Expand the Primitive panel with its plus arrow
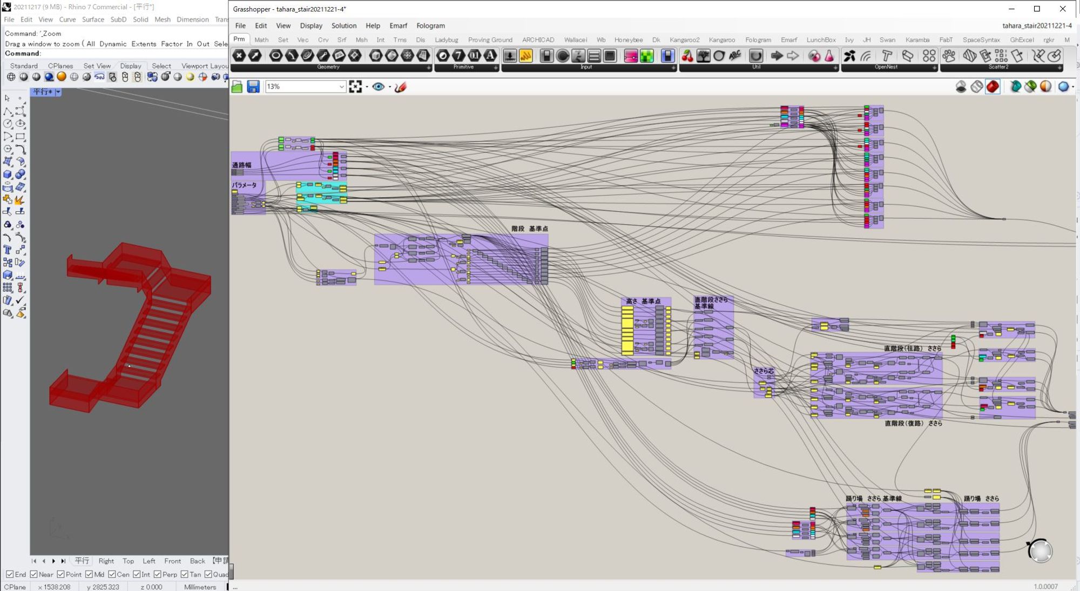Image resolution: width=1080 pixels, height=591 pixels. (x=495, y=68)
